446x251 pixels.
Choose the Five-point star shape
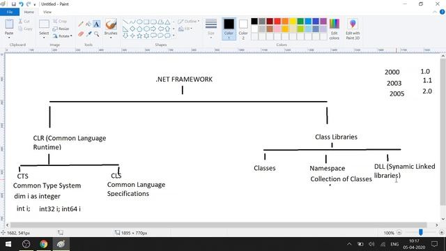click(139, 36)
